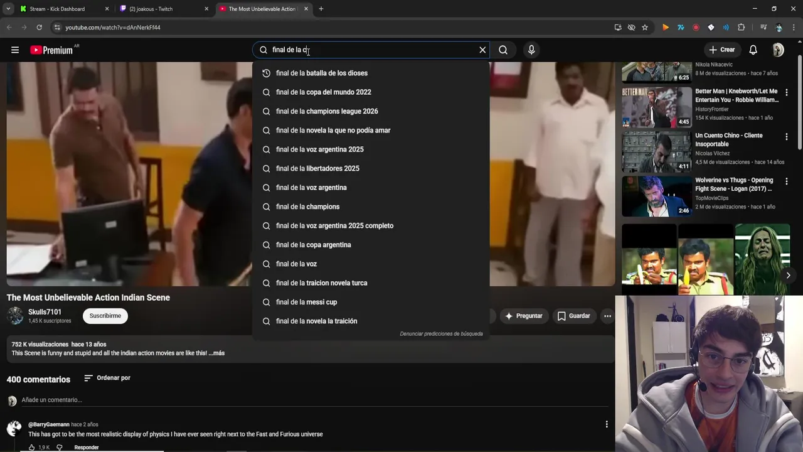This screenshot has width=803, height=452.
Task: View site information icon
Action: point(57,28)
